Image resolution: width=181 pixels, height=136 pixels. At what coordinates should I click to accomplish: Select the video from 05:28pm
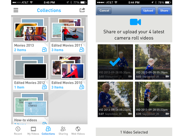(x=152, y=62)
